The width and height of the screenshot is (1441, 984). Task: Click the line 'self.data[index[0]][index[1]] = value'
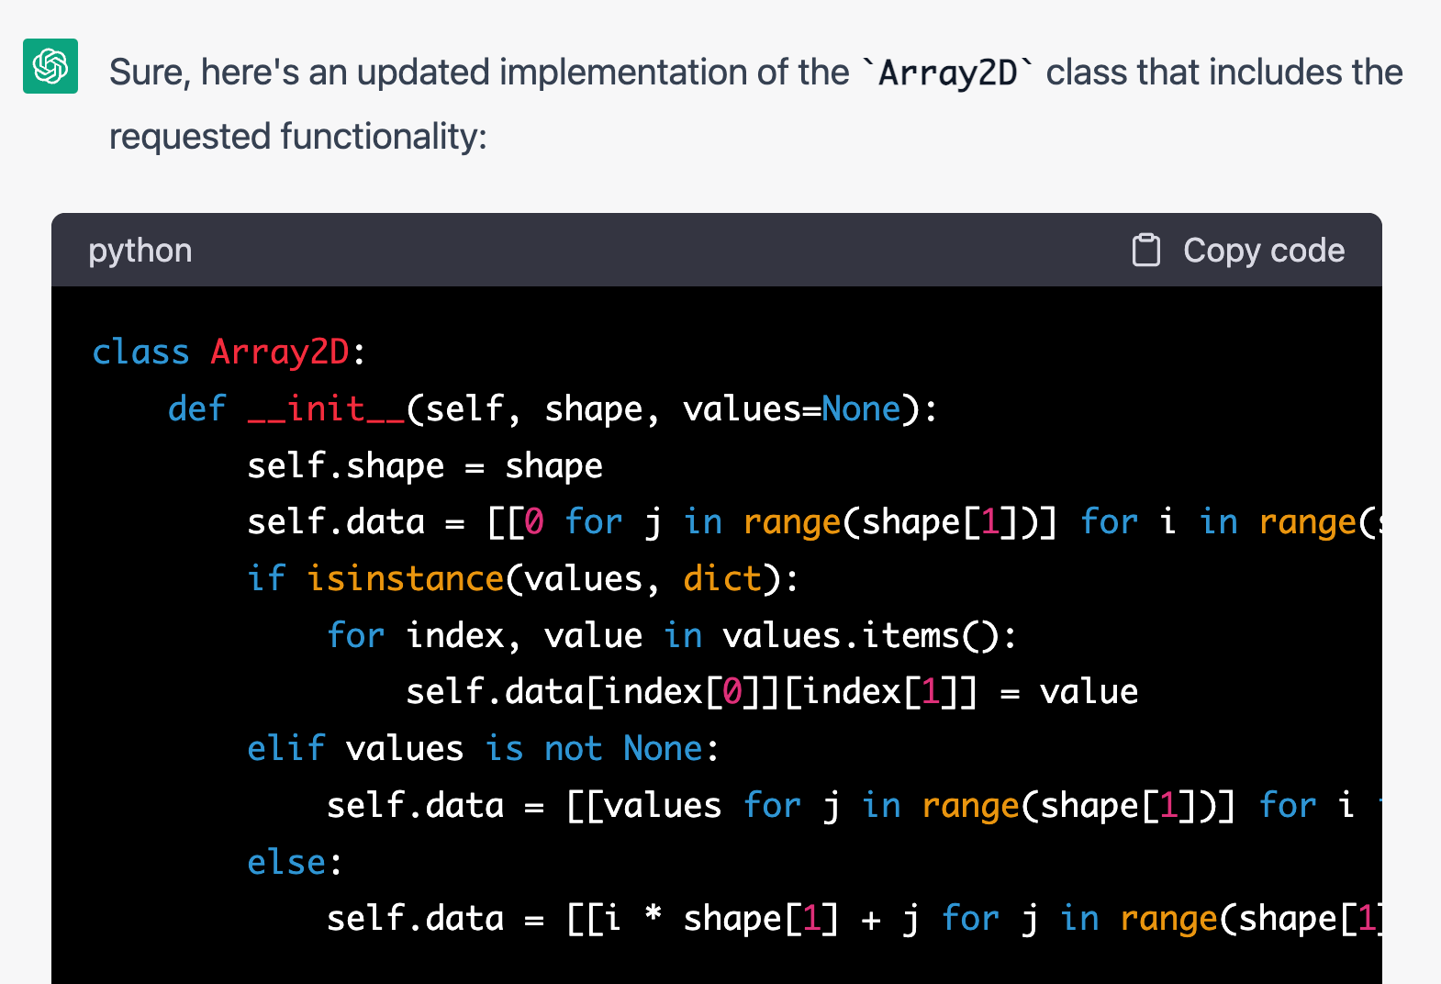coord(772,691)
